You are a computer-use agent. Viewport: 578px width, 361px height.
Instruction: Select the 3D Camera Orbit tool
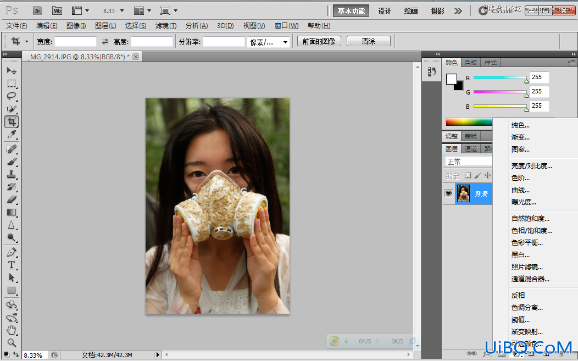pos(12,318)
